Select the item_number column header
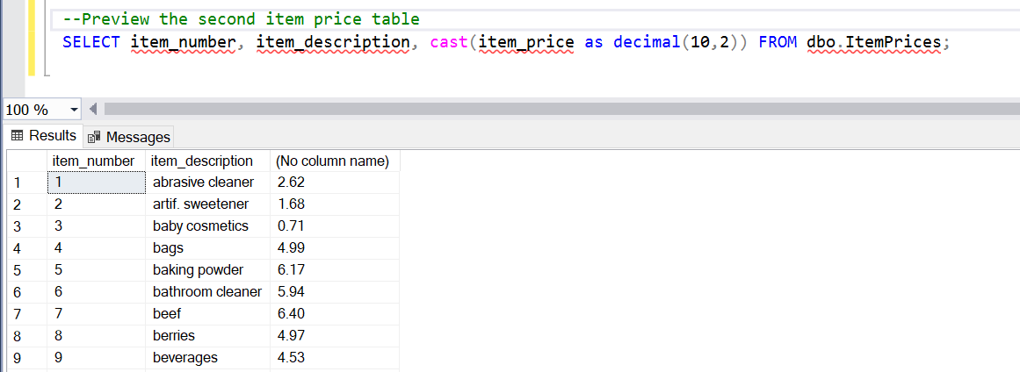1020x372 pixels. pos(97,161)
